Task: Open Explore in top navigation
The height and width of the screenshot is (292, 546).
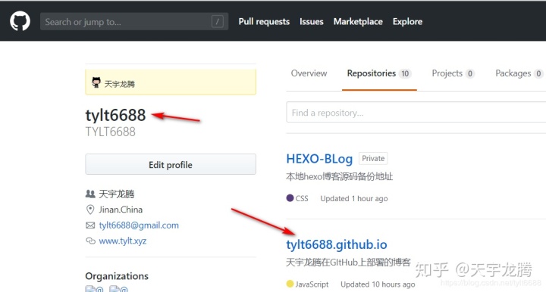Action: click(x=407, y=21)
